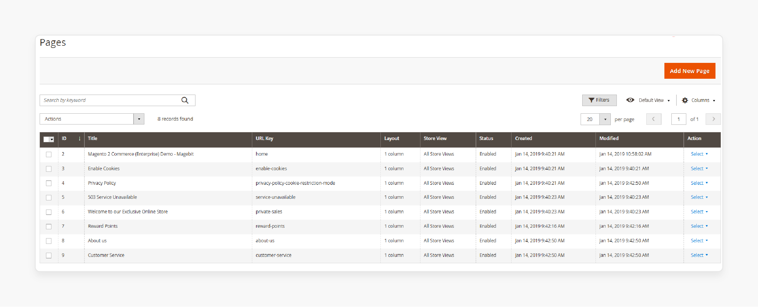Click the 'Reward Points' title cell
This screenshot has height=308, width=758.
click(x=103, y=226)
